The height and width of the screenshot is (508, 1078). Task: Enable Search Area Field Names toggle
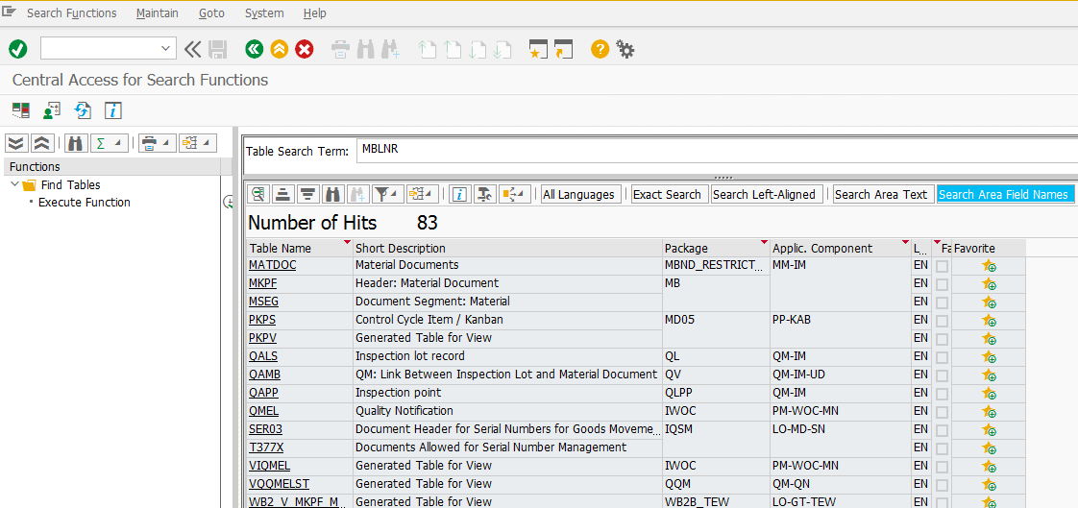pos(1003,194)
